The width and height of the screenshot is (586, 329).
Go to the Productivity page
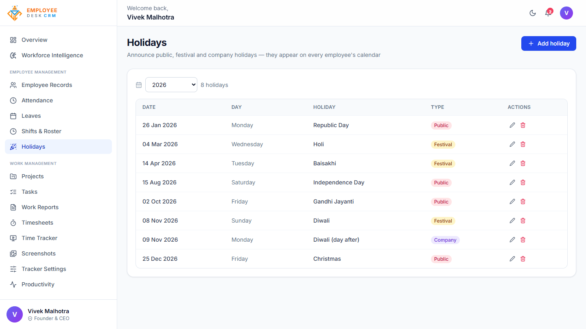[x=58, y=284]
